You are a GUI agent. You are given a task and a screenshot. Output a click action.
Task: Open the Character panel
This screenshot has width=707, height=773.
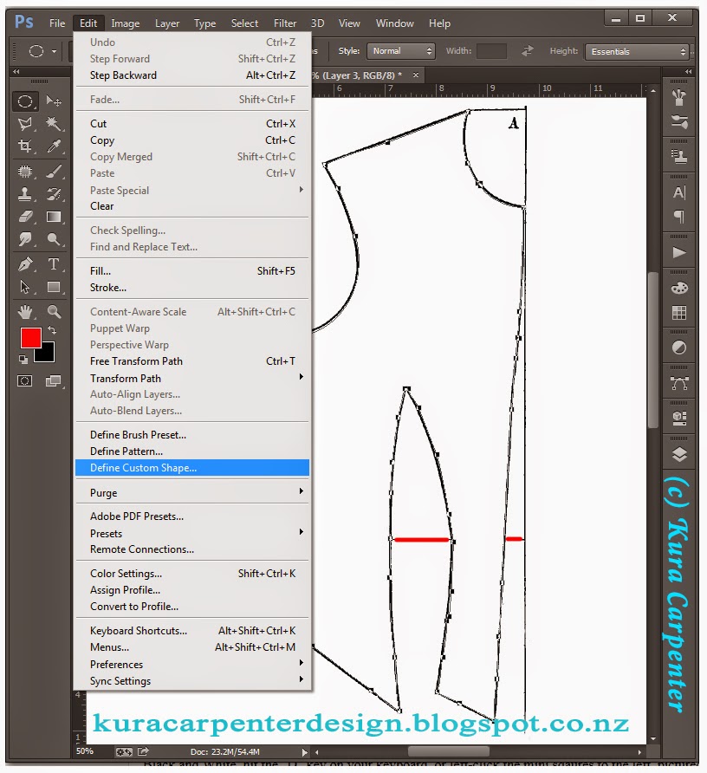[x=678, y=193]
